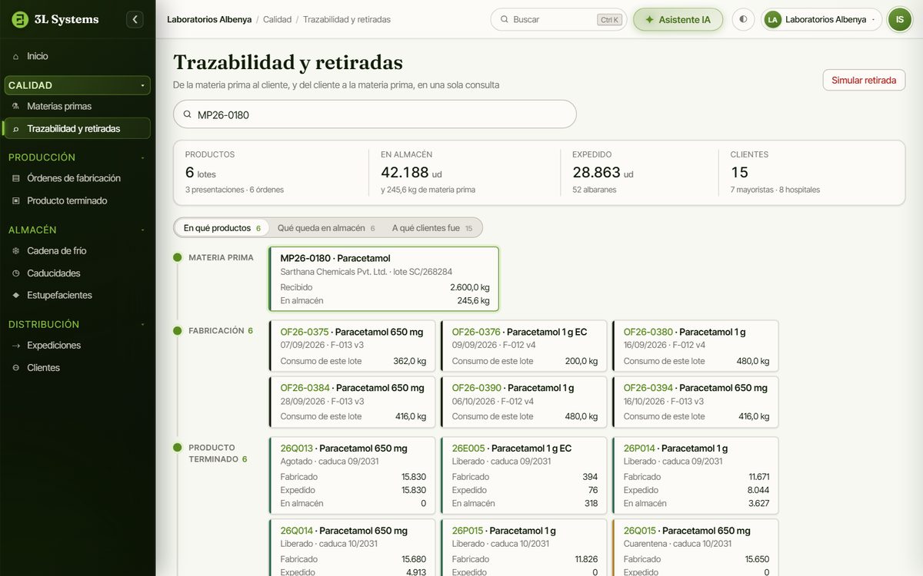Collapse the DISTRIBUCIÓN sidebar section
Viewport: 923px width, 576px height.
[77, 324]
